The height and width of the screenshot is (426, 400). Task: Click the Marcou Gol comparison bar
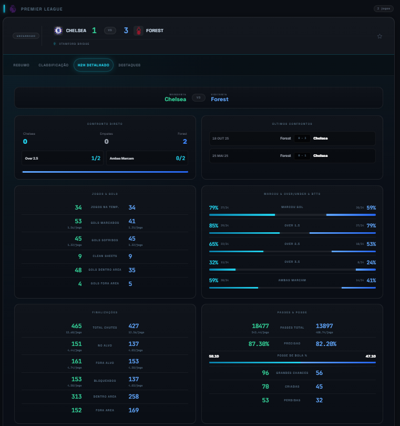pos(292,215)
